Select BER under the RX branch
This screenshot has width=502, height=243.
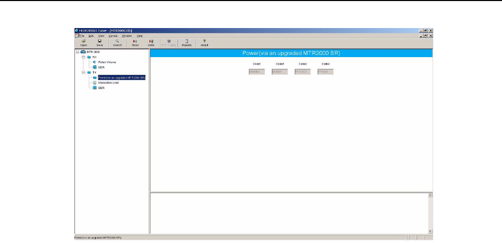(101, 67)
